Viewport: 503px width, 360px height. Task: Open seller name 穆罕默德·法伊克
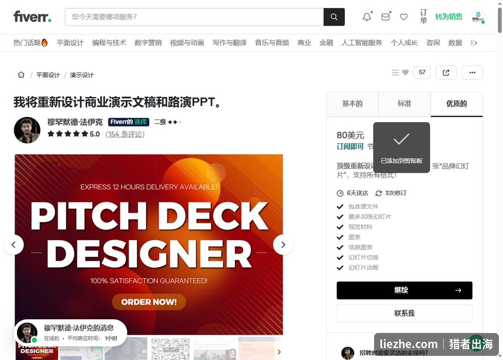[75, 122]
